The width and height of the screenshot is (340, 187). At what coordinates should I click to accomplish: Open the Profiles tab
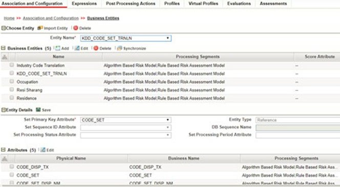(x=172, y=4)
